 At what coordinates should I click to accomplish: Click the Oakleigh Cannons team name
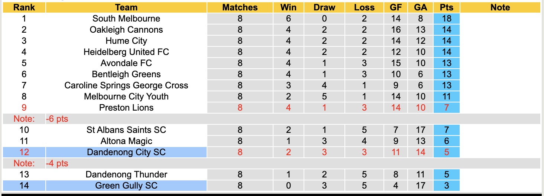click(126, 30)
